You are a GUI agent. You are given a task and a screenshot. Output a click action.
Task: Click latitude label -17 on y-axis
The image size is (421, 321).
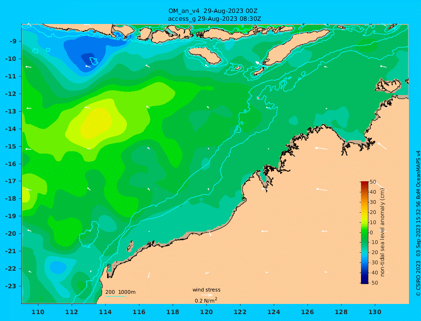click(11, 181)
